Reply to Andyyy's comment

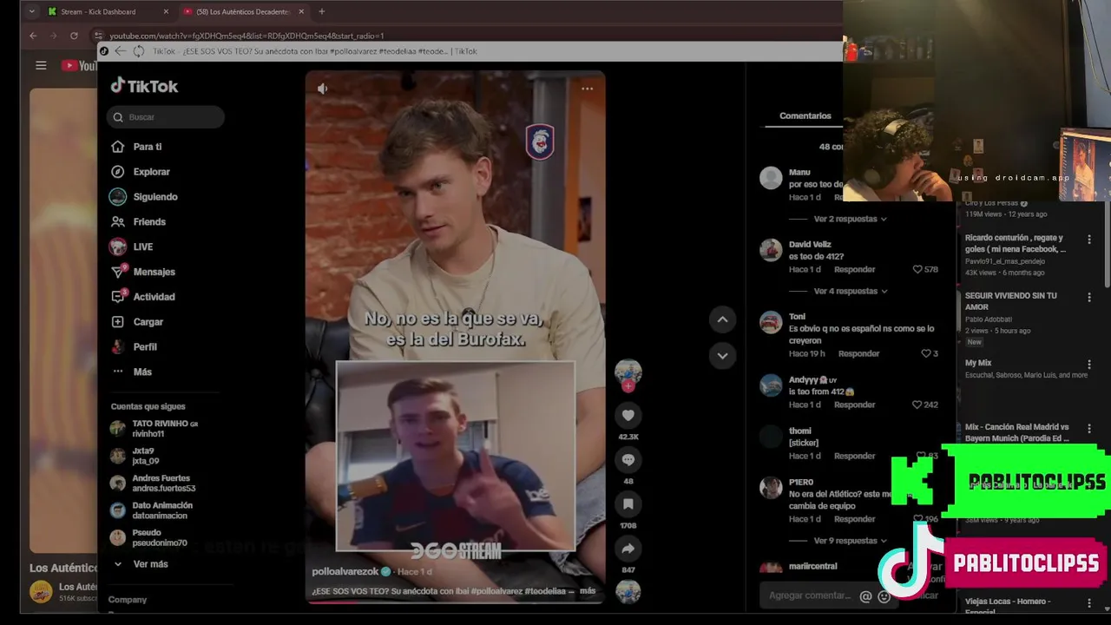[854, 405]
